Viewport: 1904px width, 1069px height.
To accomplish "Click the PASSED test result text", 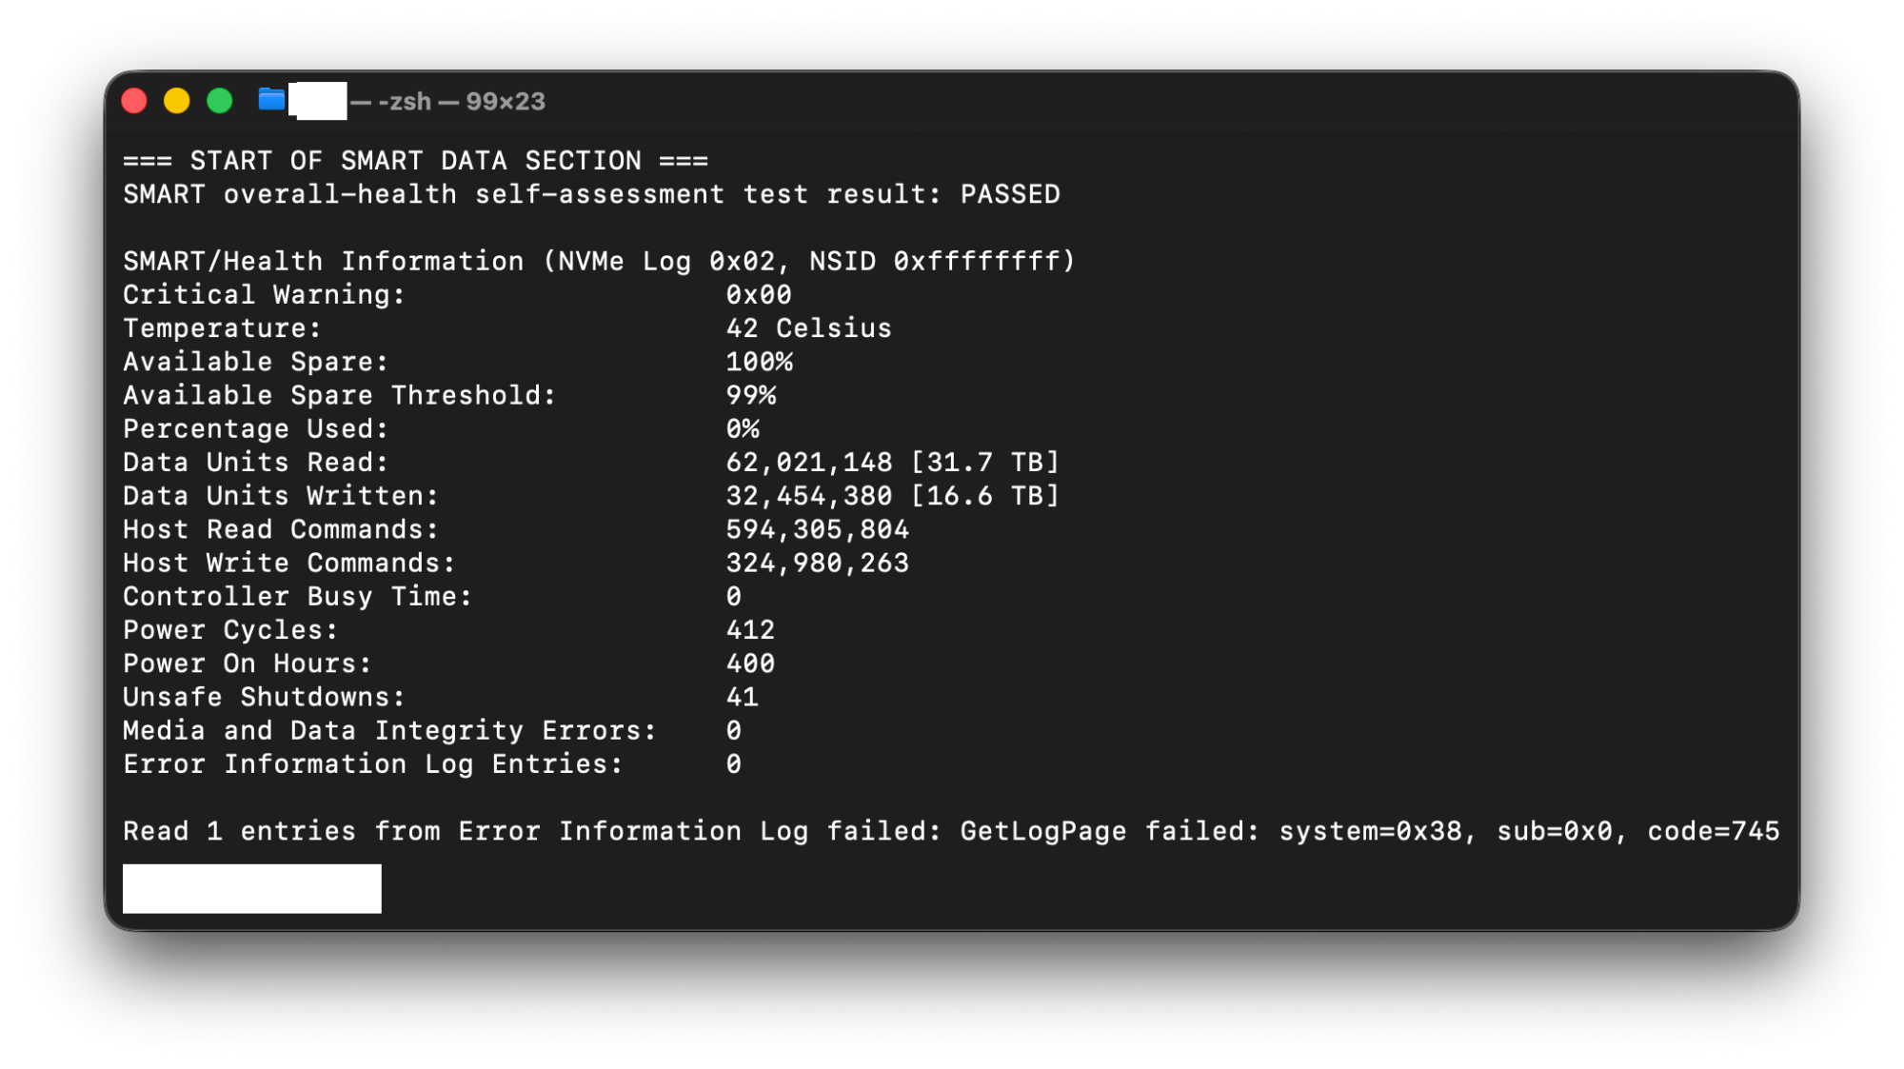I will 1011,193.
